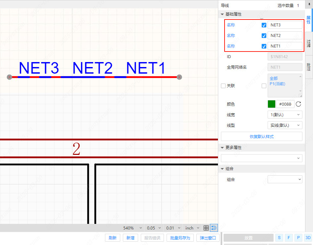
Task: Collapse the 基础属性 section
Action: tap(222, 14)
